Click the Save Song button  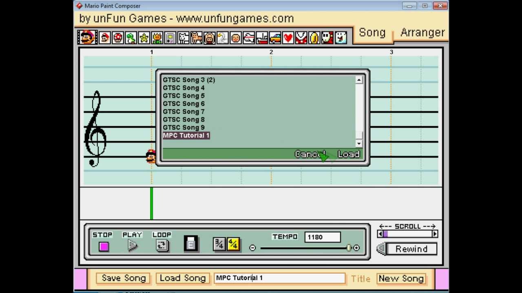[x=124, y=278]
